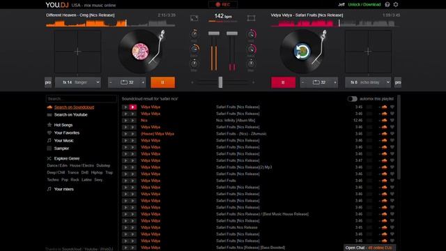The width and height of the screenshot is (446, 251).
Task: Click the crossfader handle
Action: coord(220,82)
